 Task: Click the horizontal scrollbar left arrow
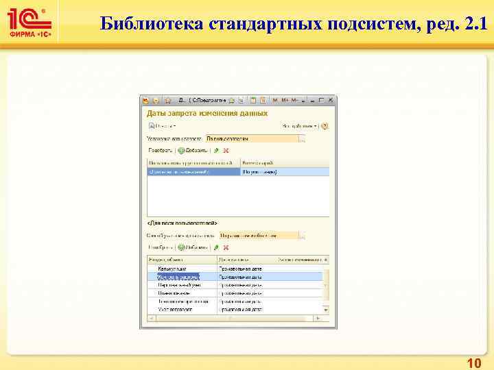pos(151,319)
